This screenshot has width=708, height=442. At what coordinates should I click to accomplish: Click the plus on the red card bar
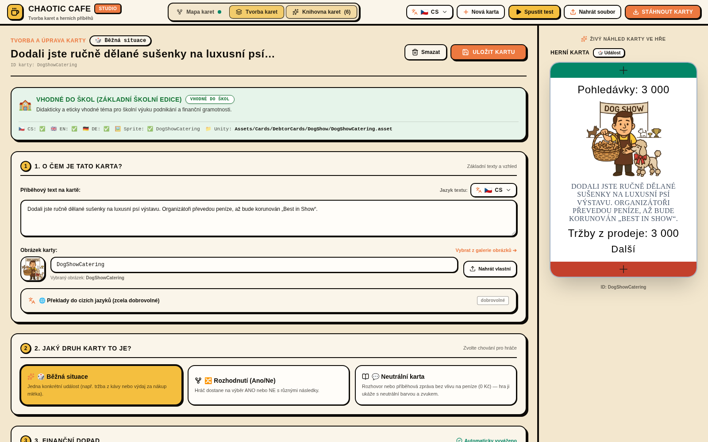[x=623, y=269]
